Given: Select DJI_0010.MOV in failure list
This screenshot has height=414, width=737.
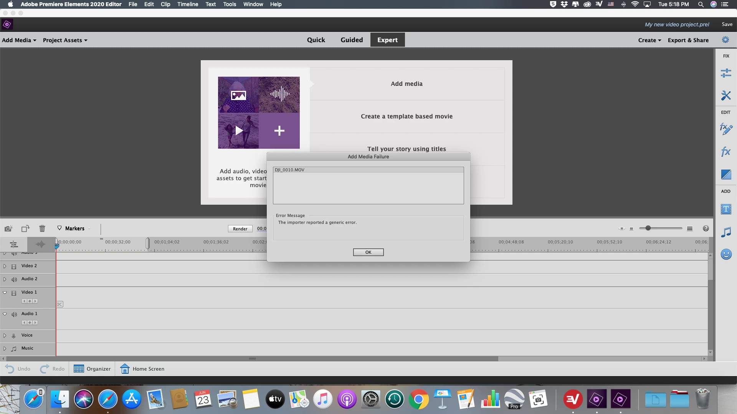Looking at the screenshot, I should pyautogui.click(x=290, y=170).
